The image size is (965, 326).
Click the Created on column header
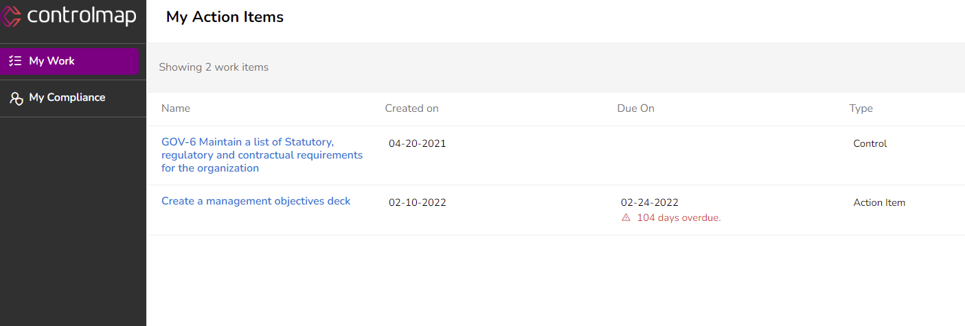click(x=411, y=108)
